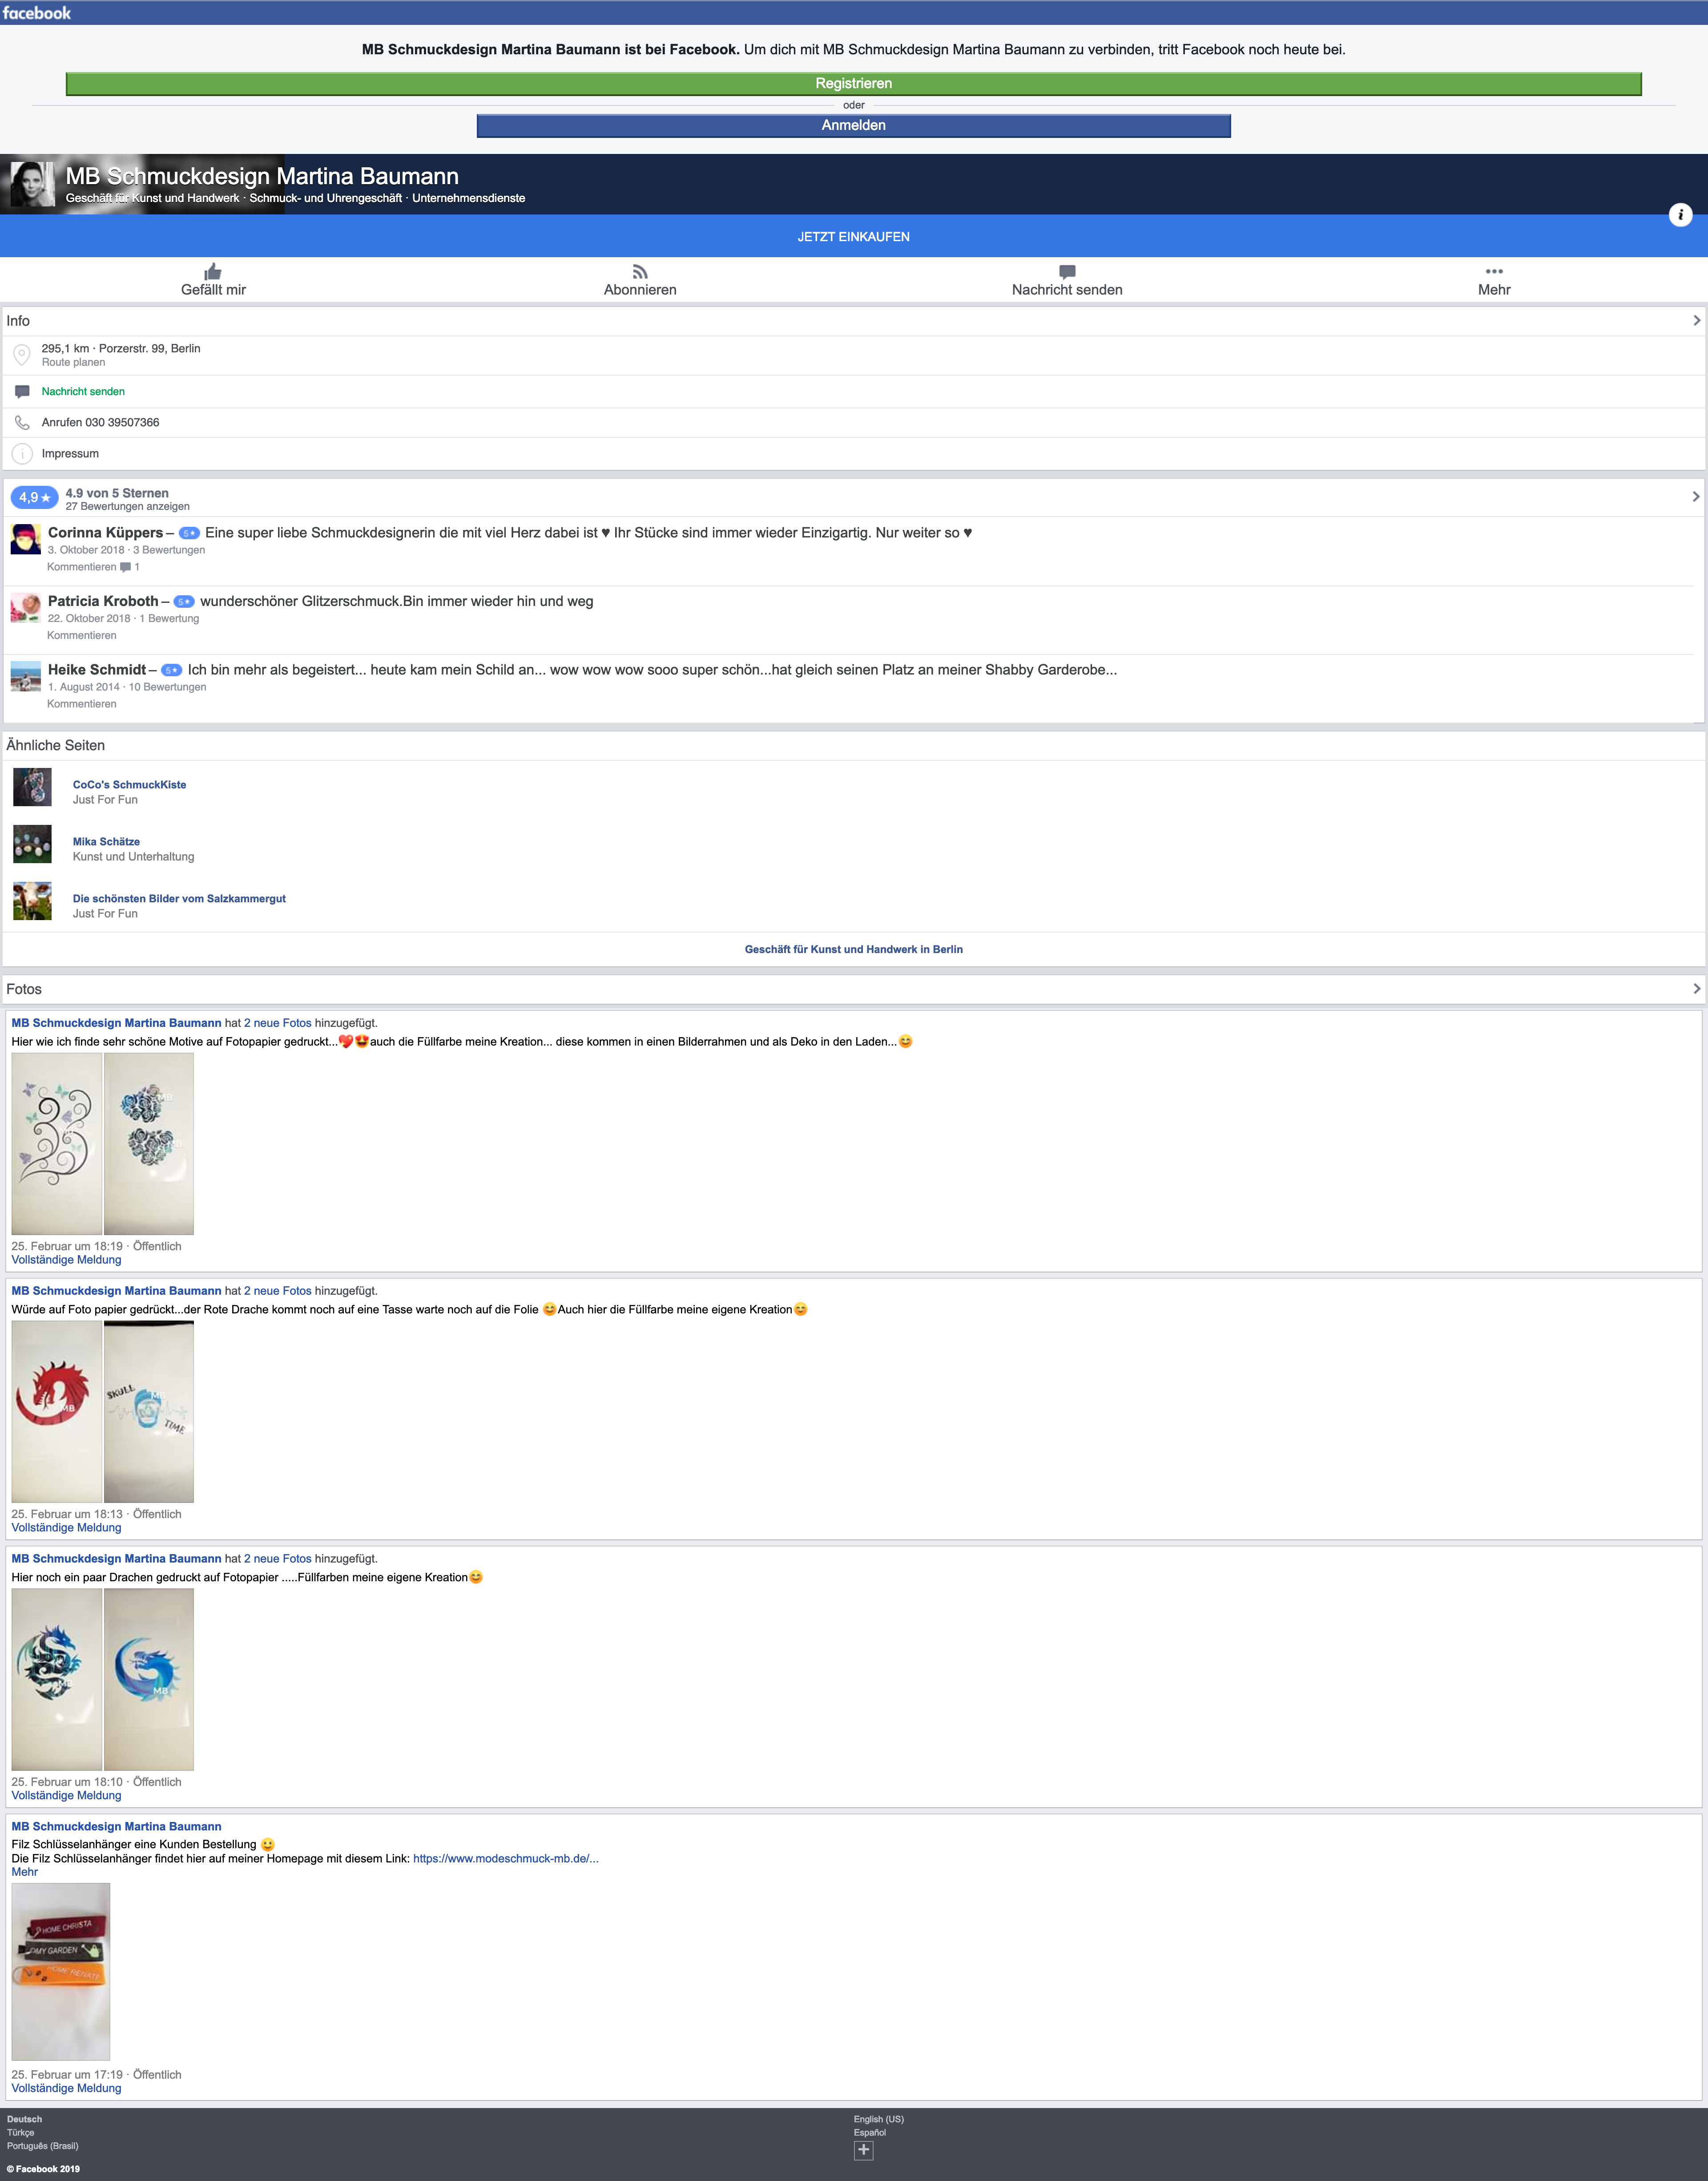Open the felt keychain photo
1708x2181 pixels.
(61, 1971)
